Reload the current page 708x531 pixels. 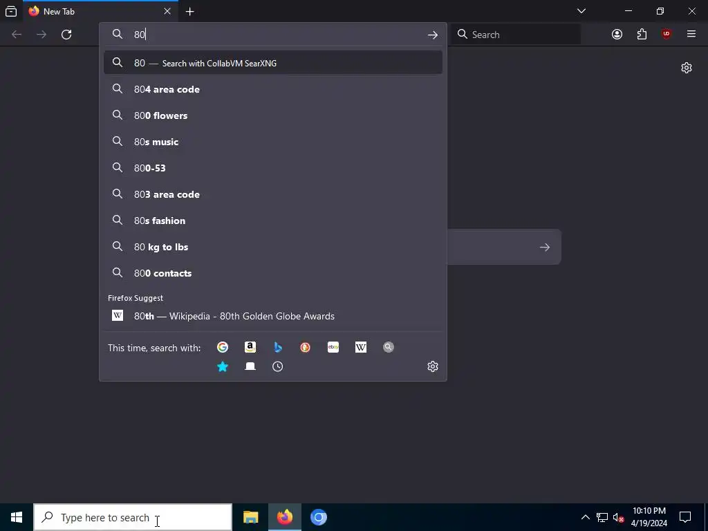tap(66, 35)
